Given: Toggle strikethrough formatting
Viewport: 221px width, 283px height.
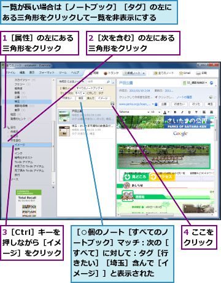Looking at the screenshot, I should tap(196, 112).
